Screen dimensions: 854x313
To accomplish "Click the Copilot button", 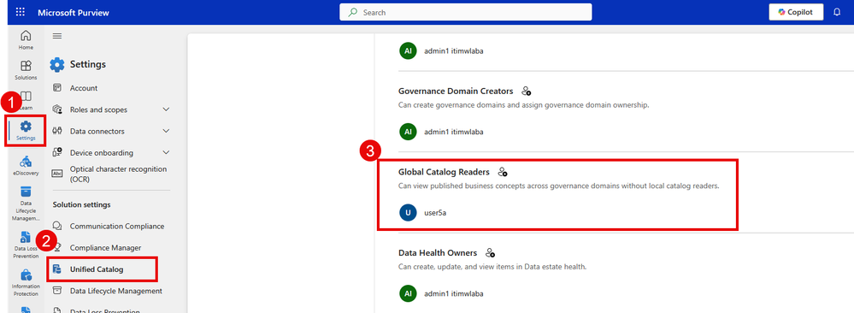I will click(x=796, y=12).
